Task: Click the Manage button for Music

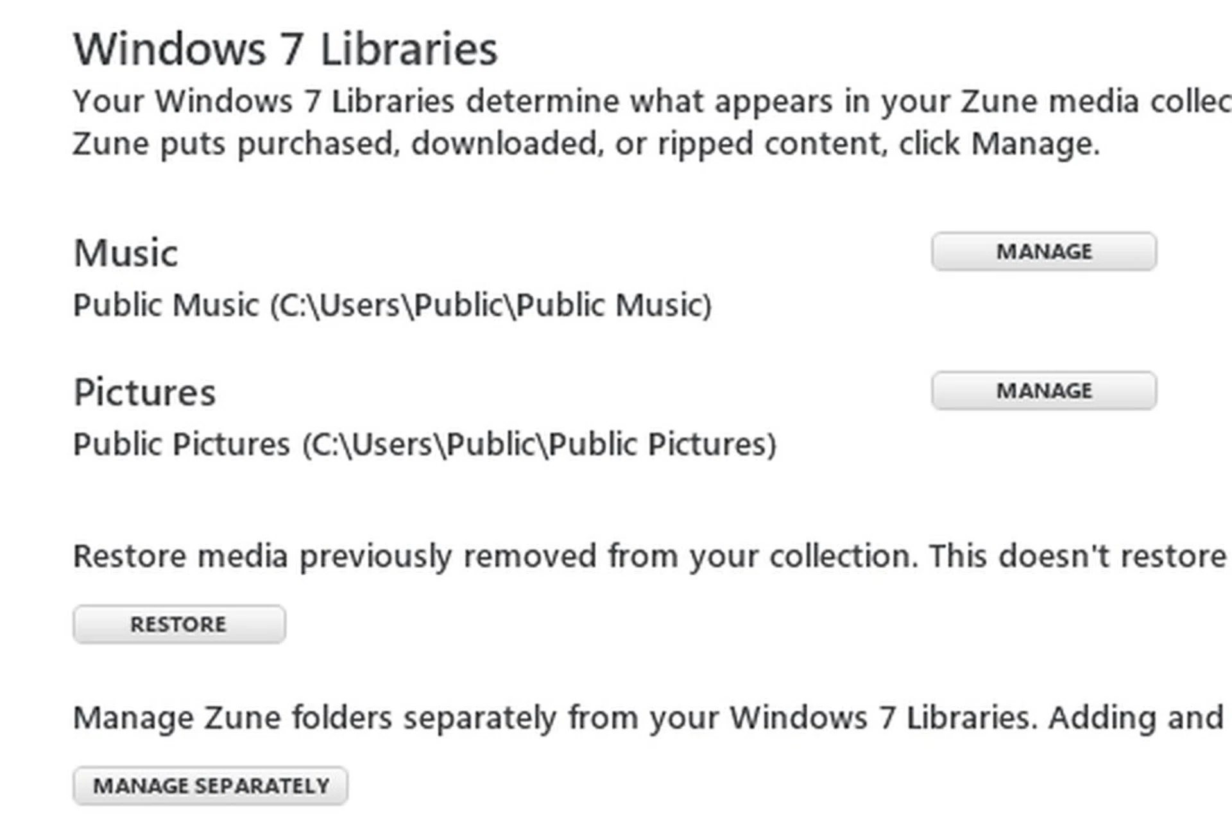Action: pyautogui.click(x=1043, y=251)
